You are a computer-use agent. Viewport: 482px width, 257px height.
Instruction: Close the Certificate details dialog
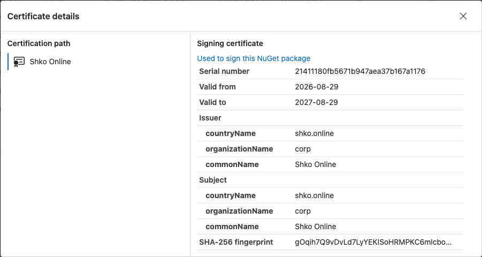[463, 16]
